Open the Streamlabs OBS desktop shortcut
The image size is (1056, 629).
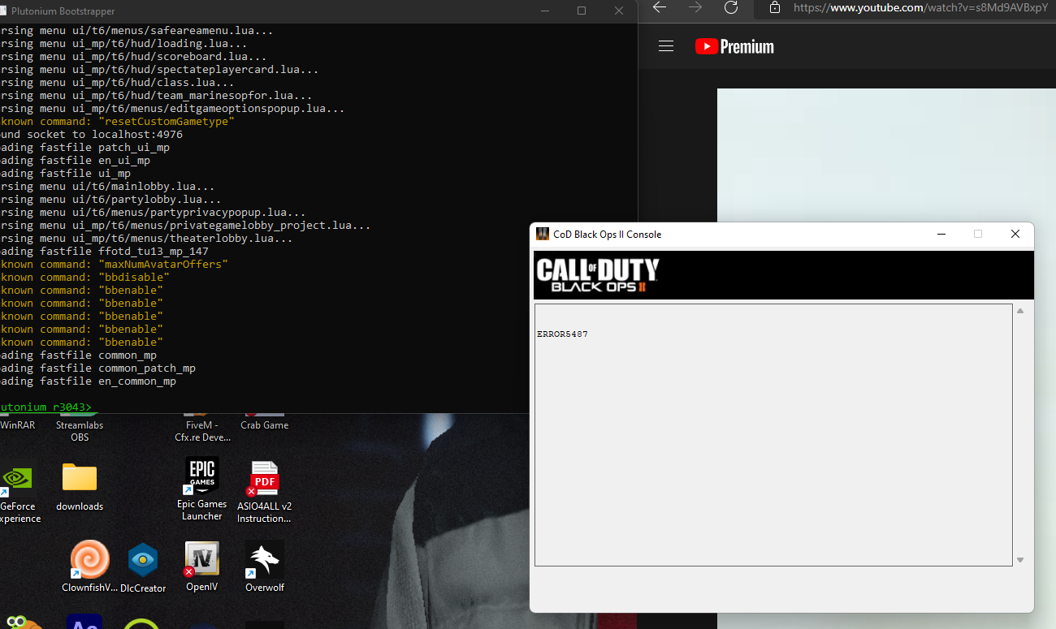(x=80, y=429)
